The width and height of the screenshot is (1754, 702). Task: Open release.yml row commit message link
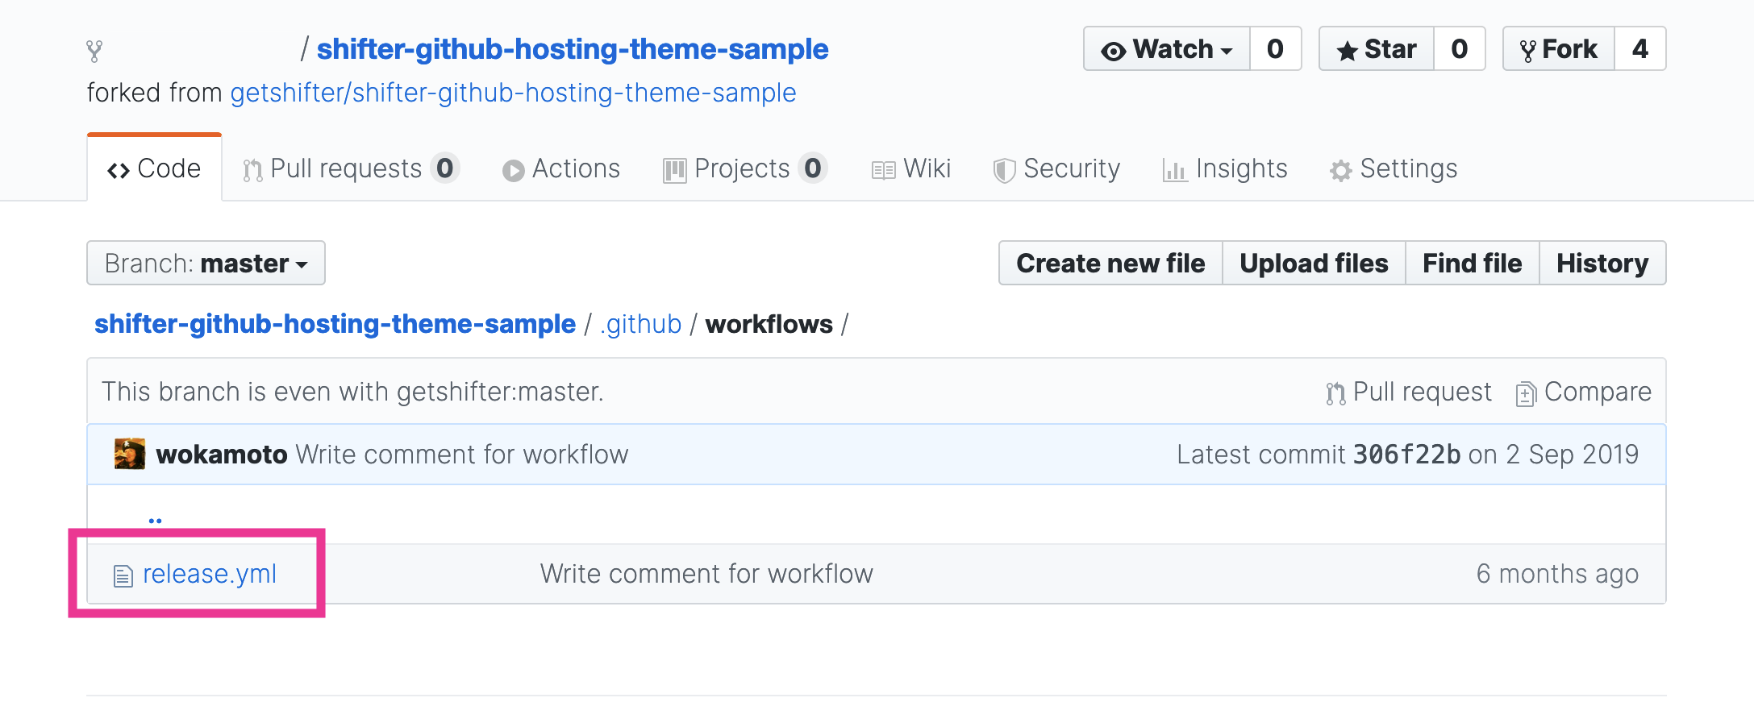tap(706, 574)
